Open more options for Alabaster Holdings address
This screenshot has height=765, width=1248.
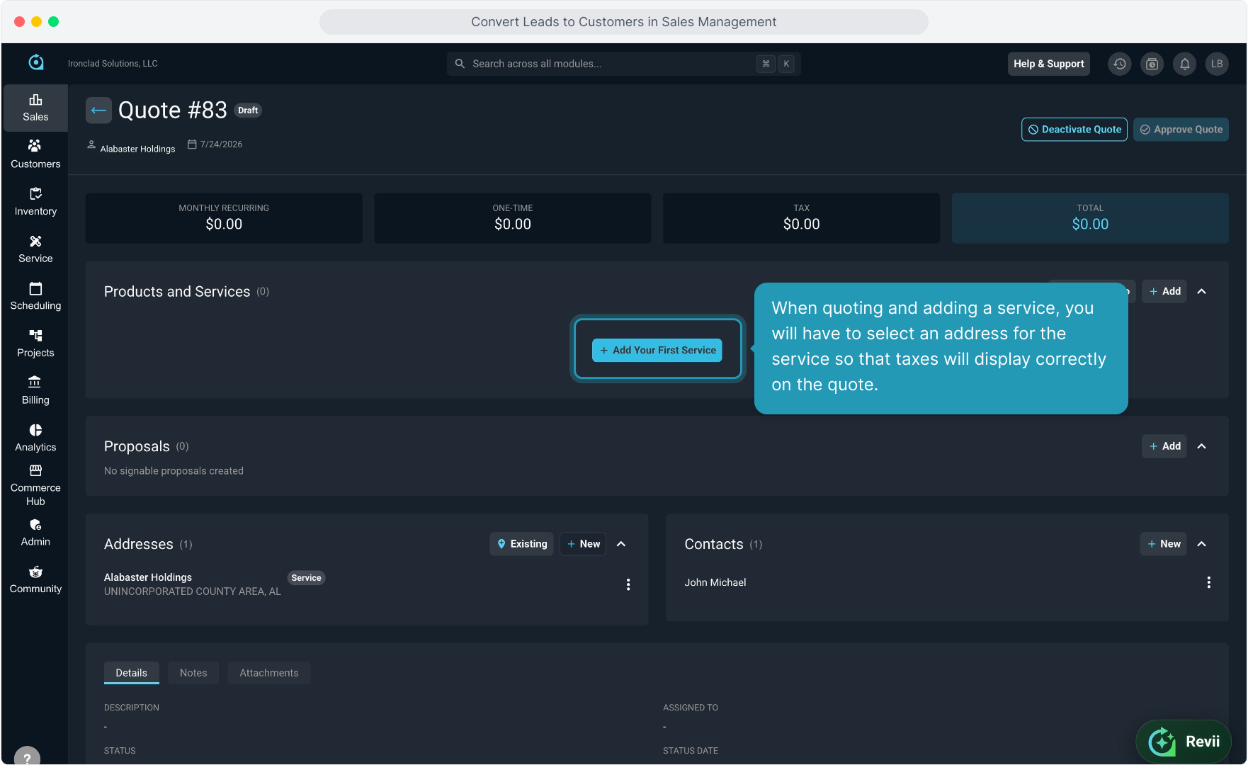click(x=628, y=584)
